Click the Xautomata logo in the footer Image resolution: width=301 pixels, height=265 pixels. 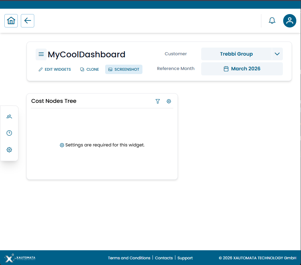point(19,258)
